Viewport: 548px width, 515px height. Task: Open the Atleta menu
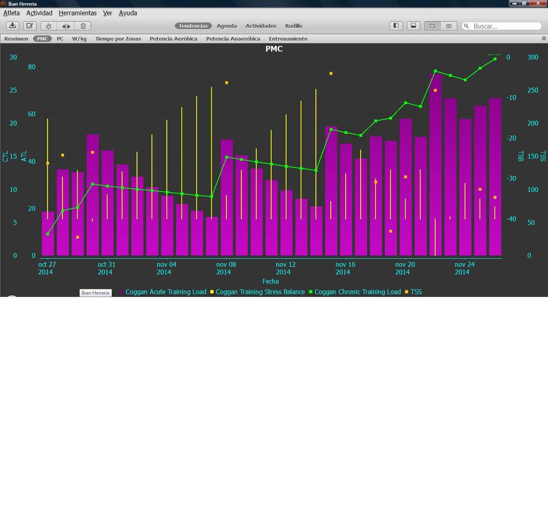point(11,13)
